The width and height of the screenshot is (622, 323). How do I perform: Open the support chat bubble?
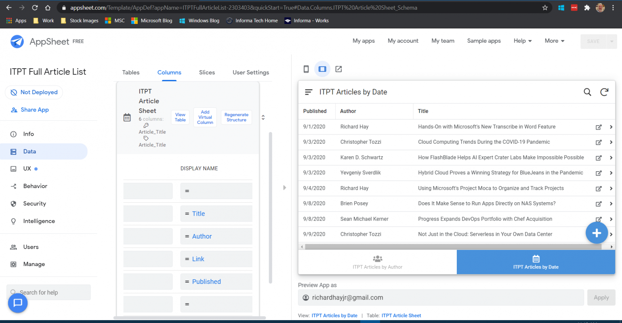pos(17,303)
